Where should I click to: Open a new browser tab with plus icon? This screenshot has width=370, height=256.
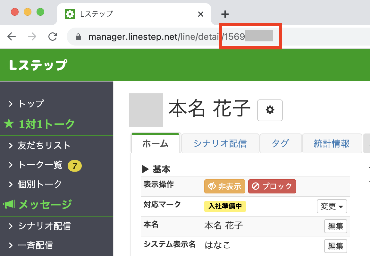pos(225,14)
